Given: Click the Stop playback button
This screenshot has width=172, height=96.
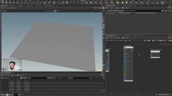Looking at the screenshot, I should tap(7, 95).
